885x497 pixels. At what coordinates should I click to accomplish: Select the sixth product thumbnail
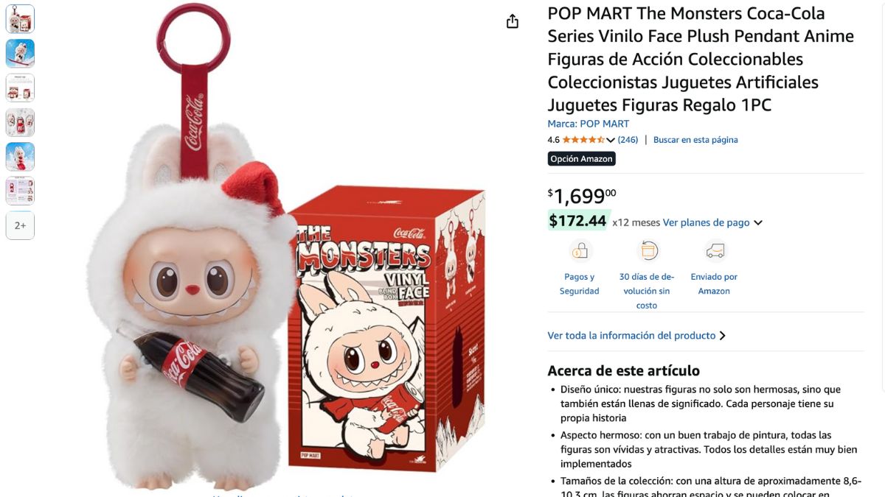[x=20, y=191]
